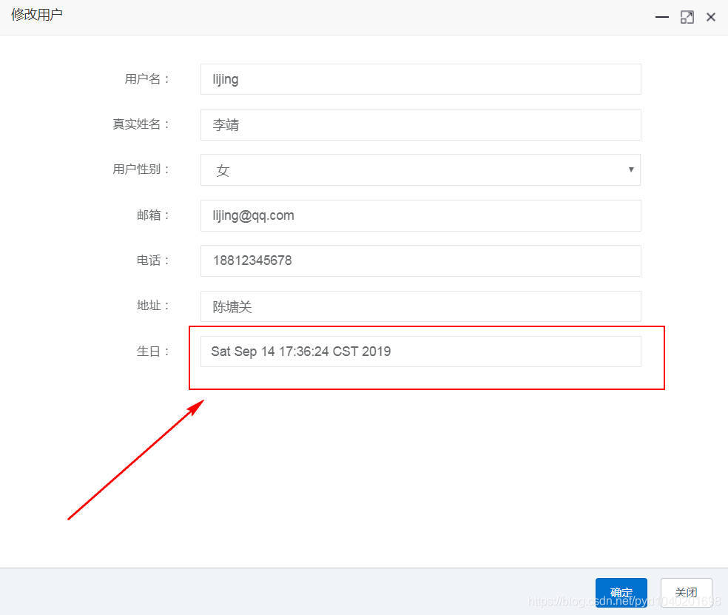Click the 关闭 button
The height and width of the screenshot is (615, 728).
(687, 592)
